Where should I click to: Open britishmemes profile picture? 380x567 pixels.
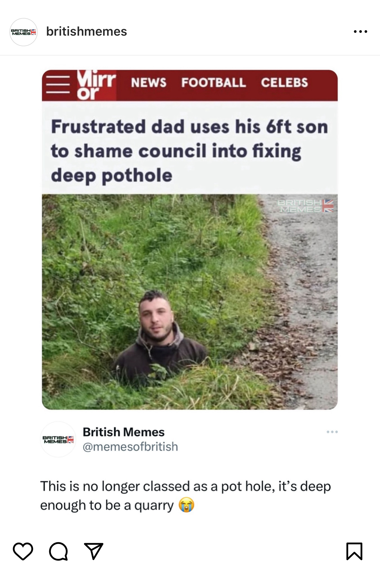click(24, 32)
